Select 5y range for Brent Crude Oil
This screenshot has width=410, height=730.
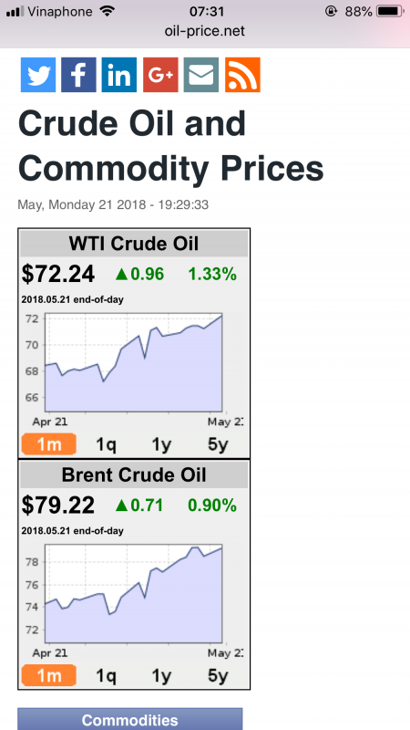pos(218,675)
